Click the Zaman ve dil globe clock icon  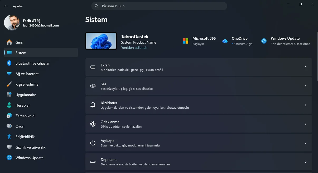pos(9,116)
